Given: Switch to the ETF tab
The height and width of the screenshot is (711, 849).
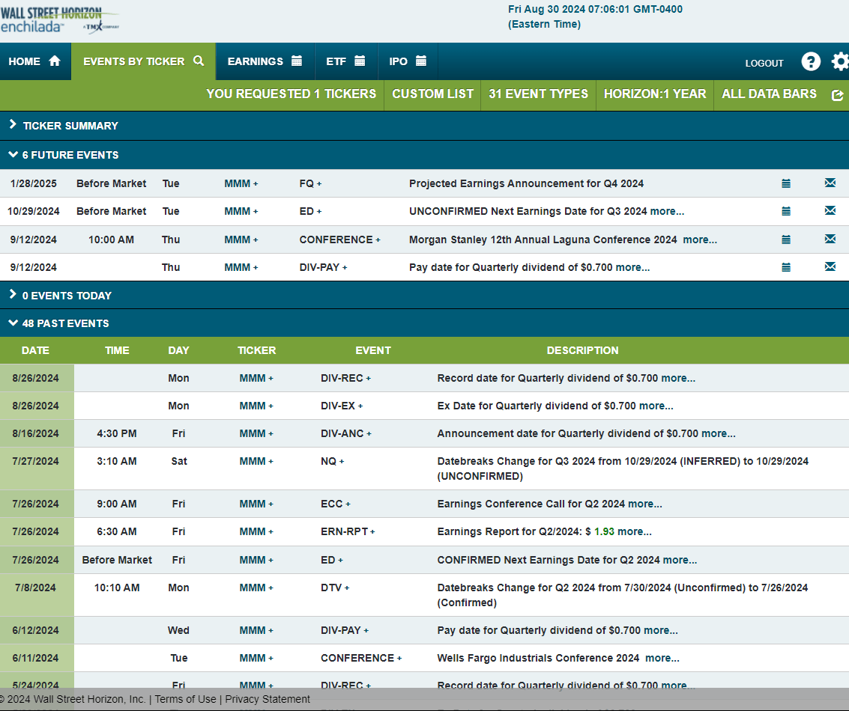Looking at the screenshot, I should 345,61.
